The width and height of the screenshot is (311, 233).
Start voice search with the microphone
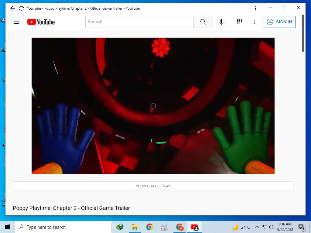pyautogui.click(x=221, y=22)
